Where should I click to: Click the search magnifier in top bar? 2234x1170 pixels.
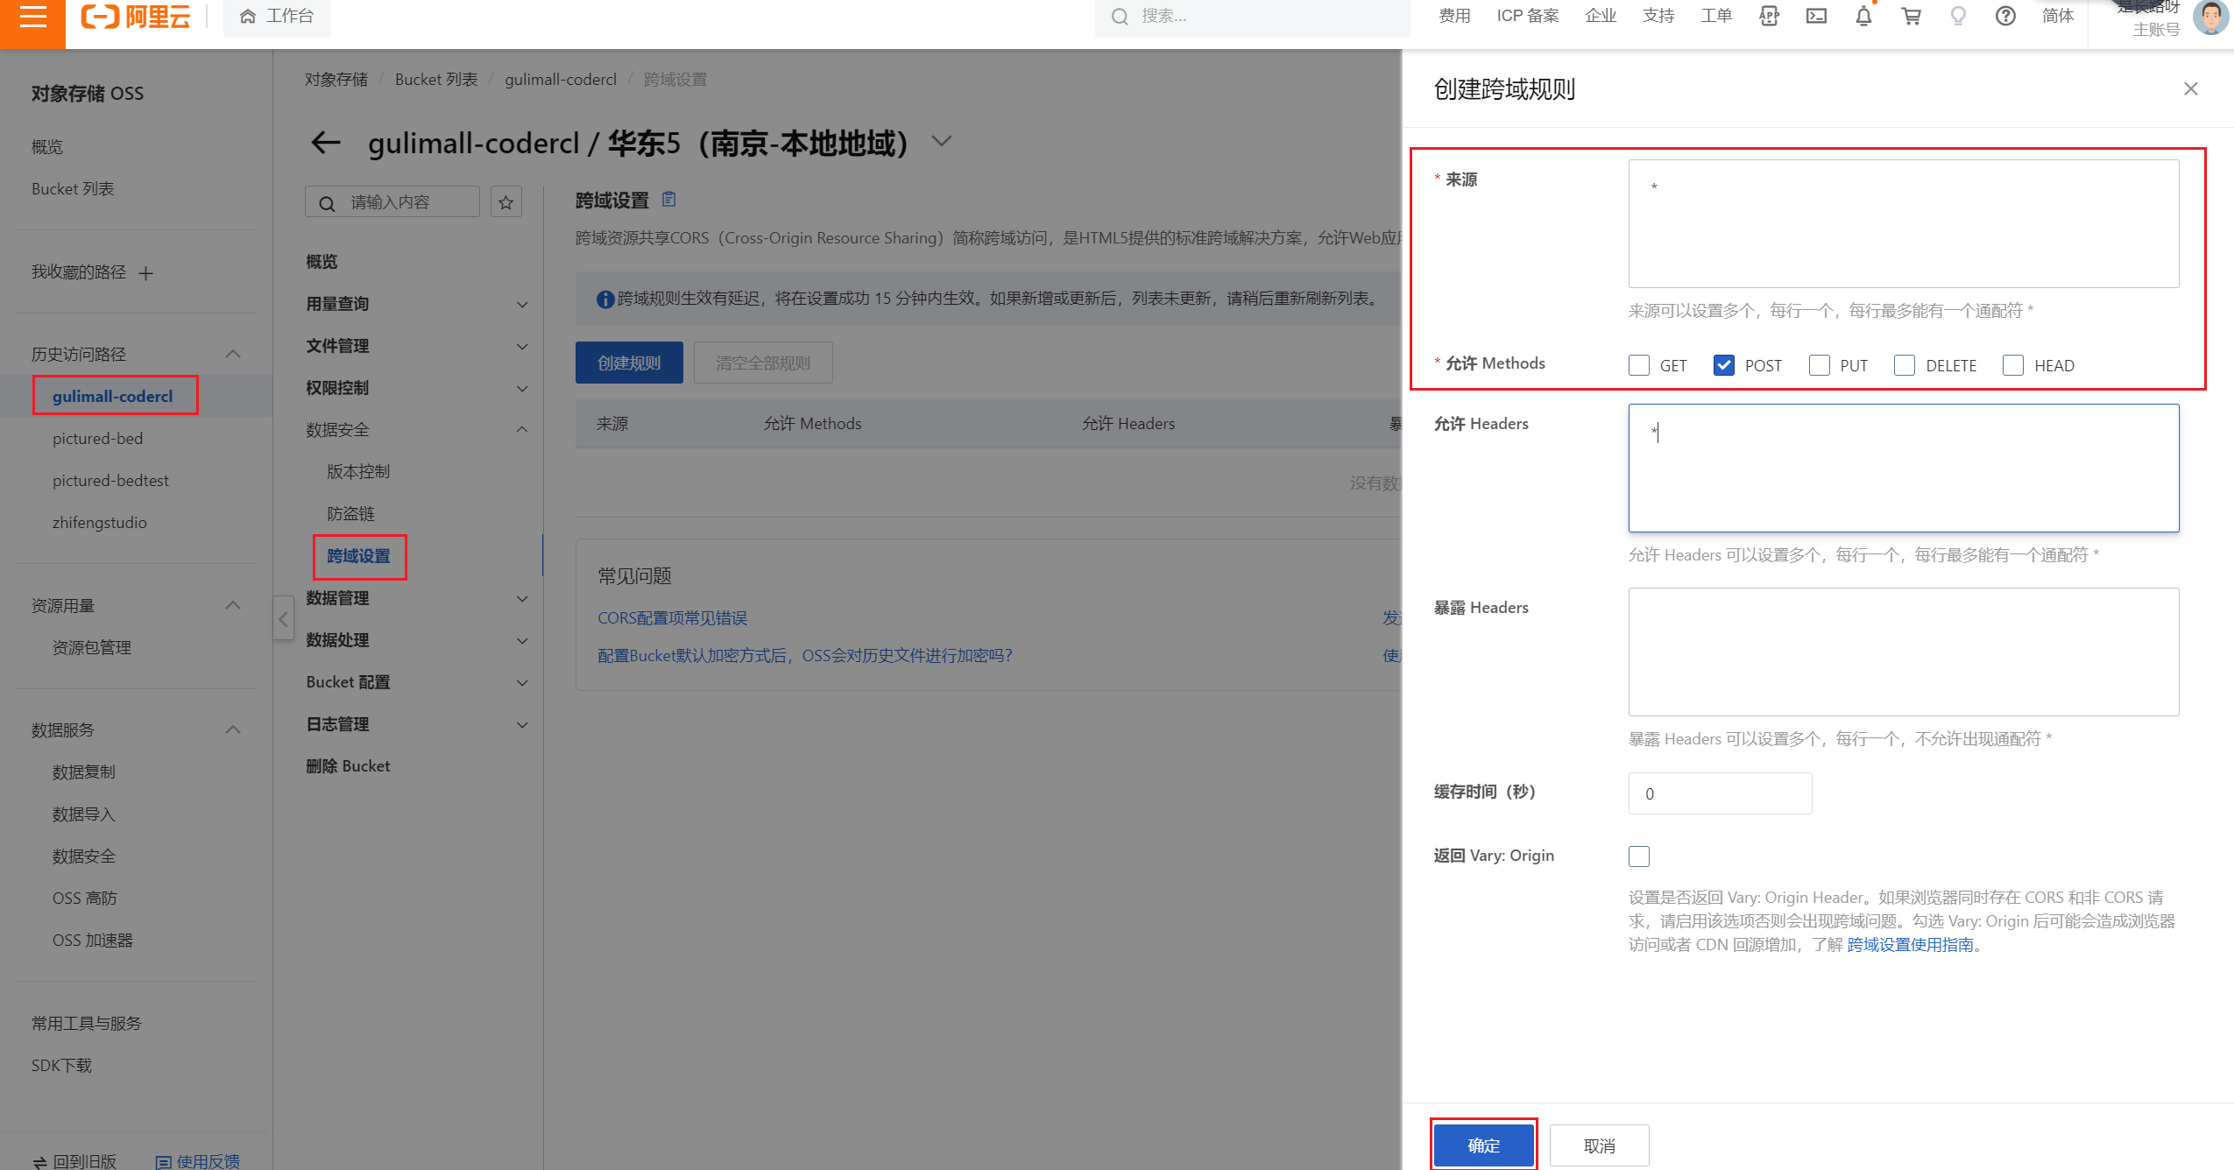tap(1119, 17)
